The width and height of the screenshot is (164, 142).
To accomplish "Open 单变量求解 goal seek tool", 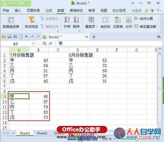I will tap(145, 27).
